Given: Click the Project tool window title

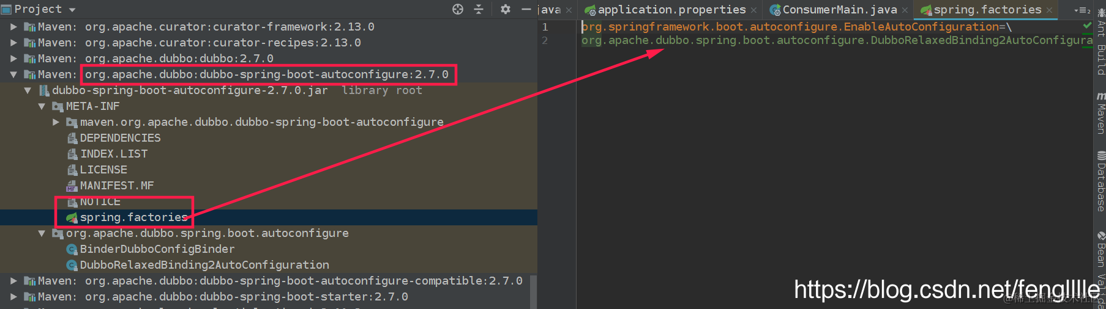Looking at the screenshot, I should tap(38, 9).
